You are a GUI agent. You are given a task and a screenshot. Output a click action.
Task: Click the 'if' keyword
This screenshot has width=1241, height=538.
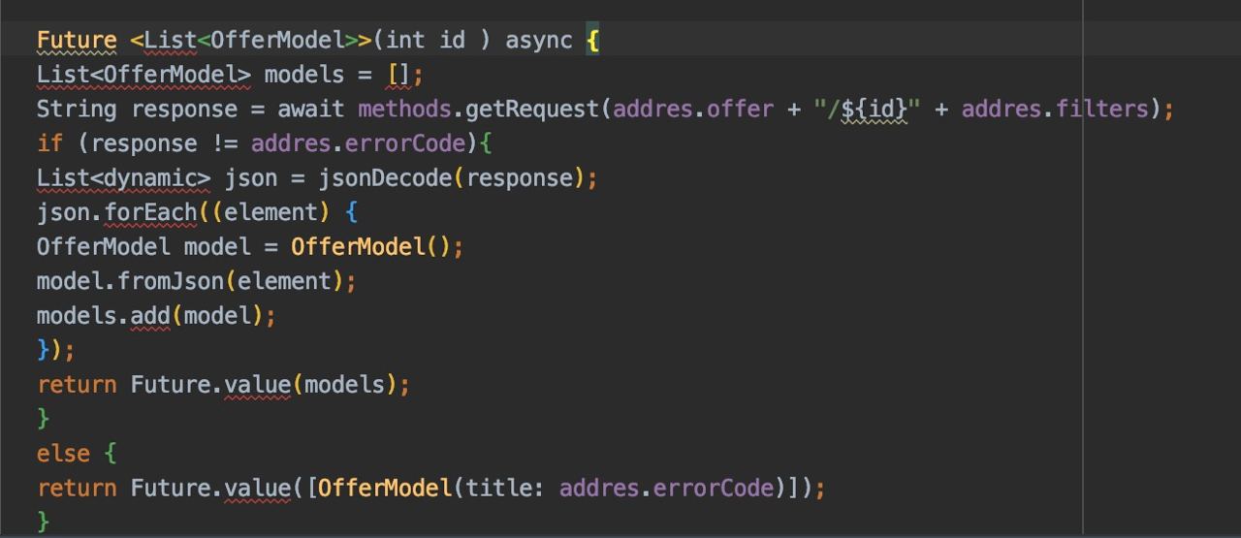[49, 144]
